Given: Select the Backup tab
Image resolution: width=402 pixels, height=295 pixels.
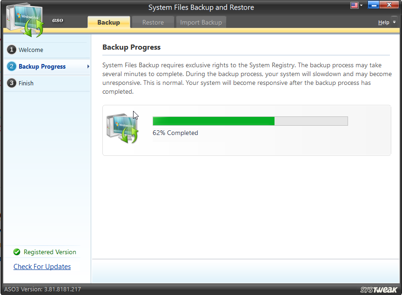Looking at the screenshot, I should point(108,22).
